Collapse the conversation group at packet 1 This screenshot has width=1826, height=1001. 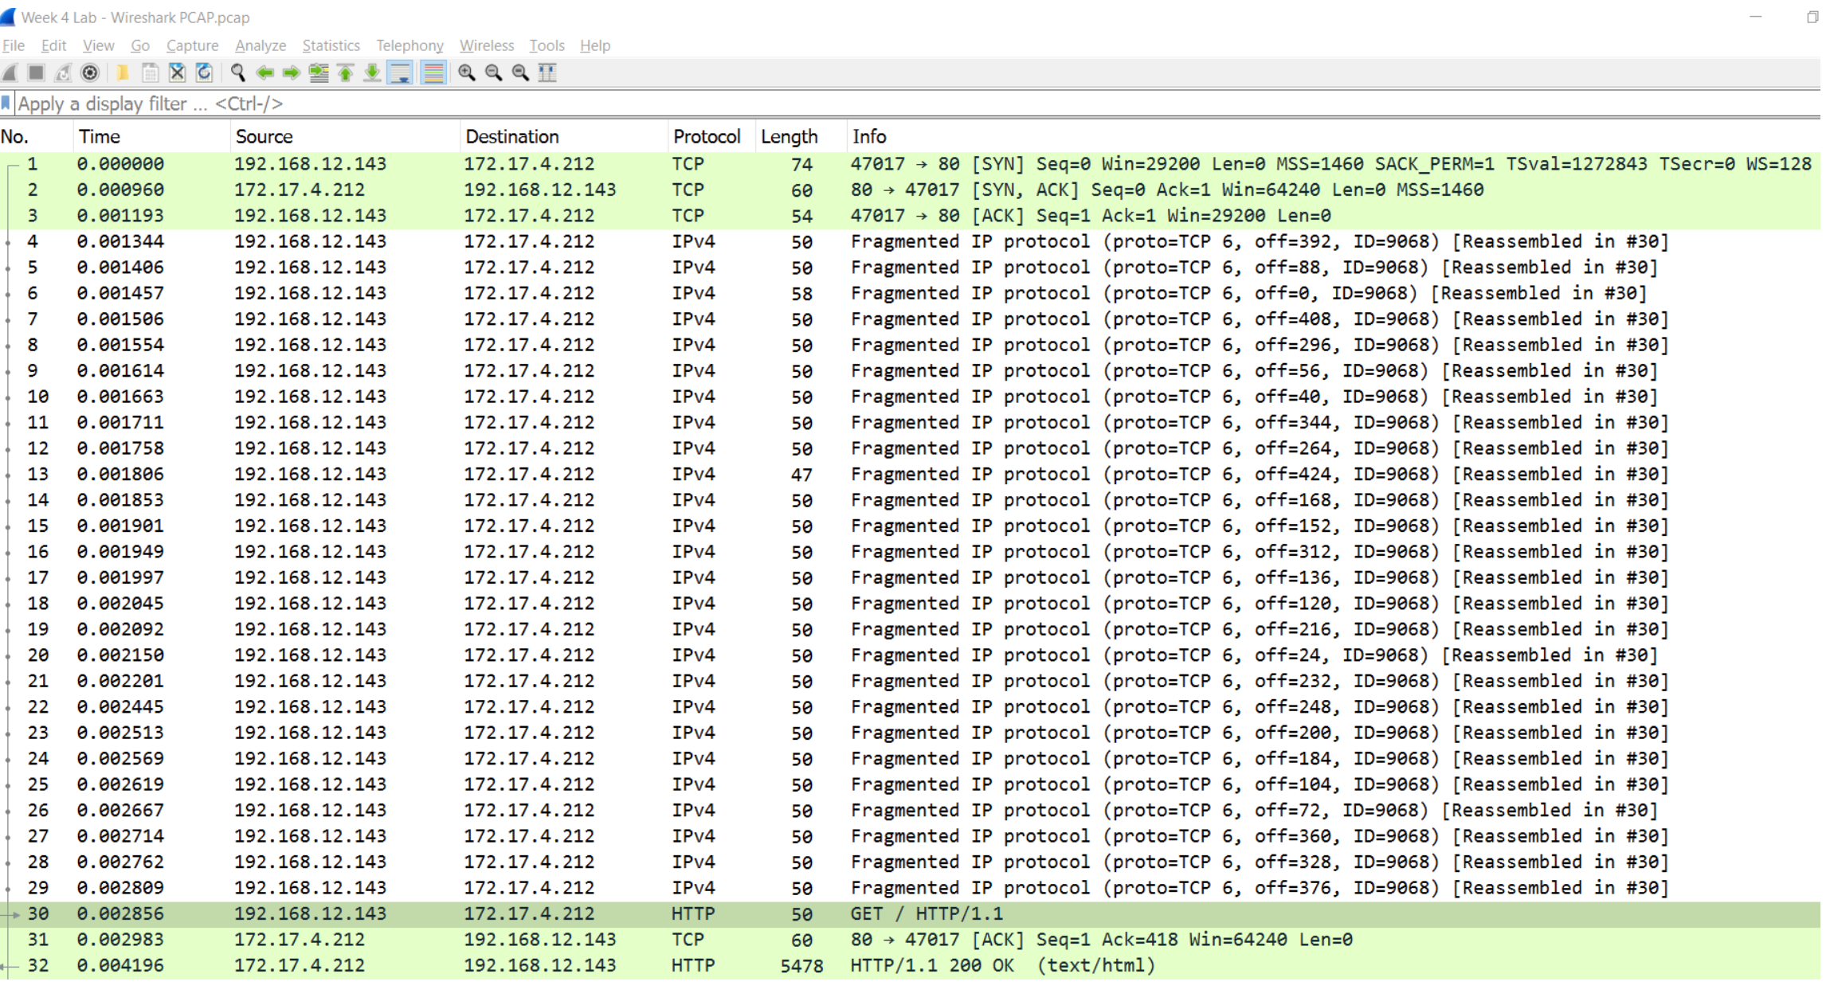[x=11, y=164]
